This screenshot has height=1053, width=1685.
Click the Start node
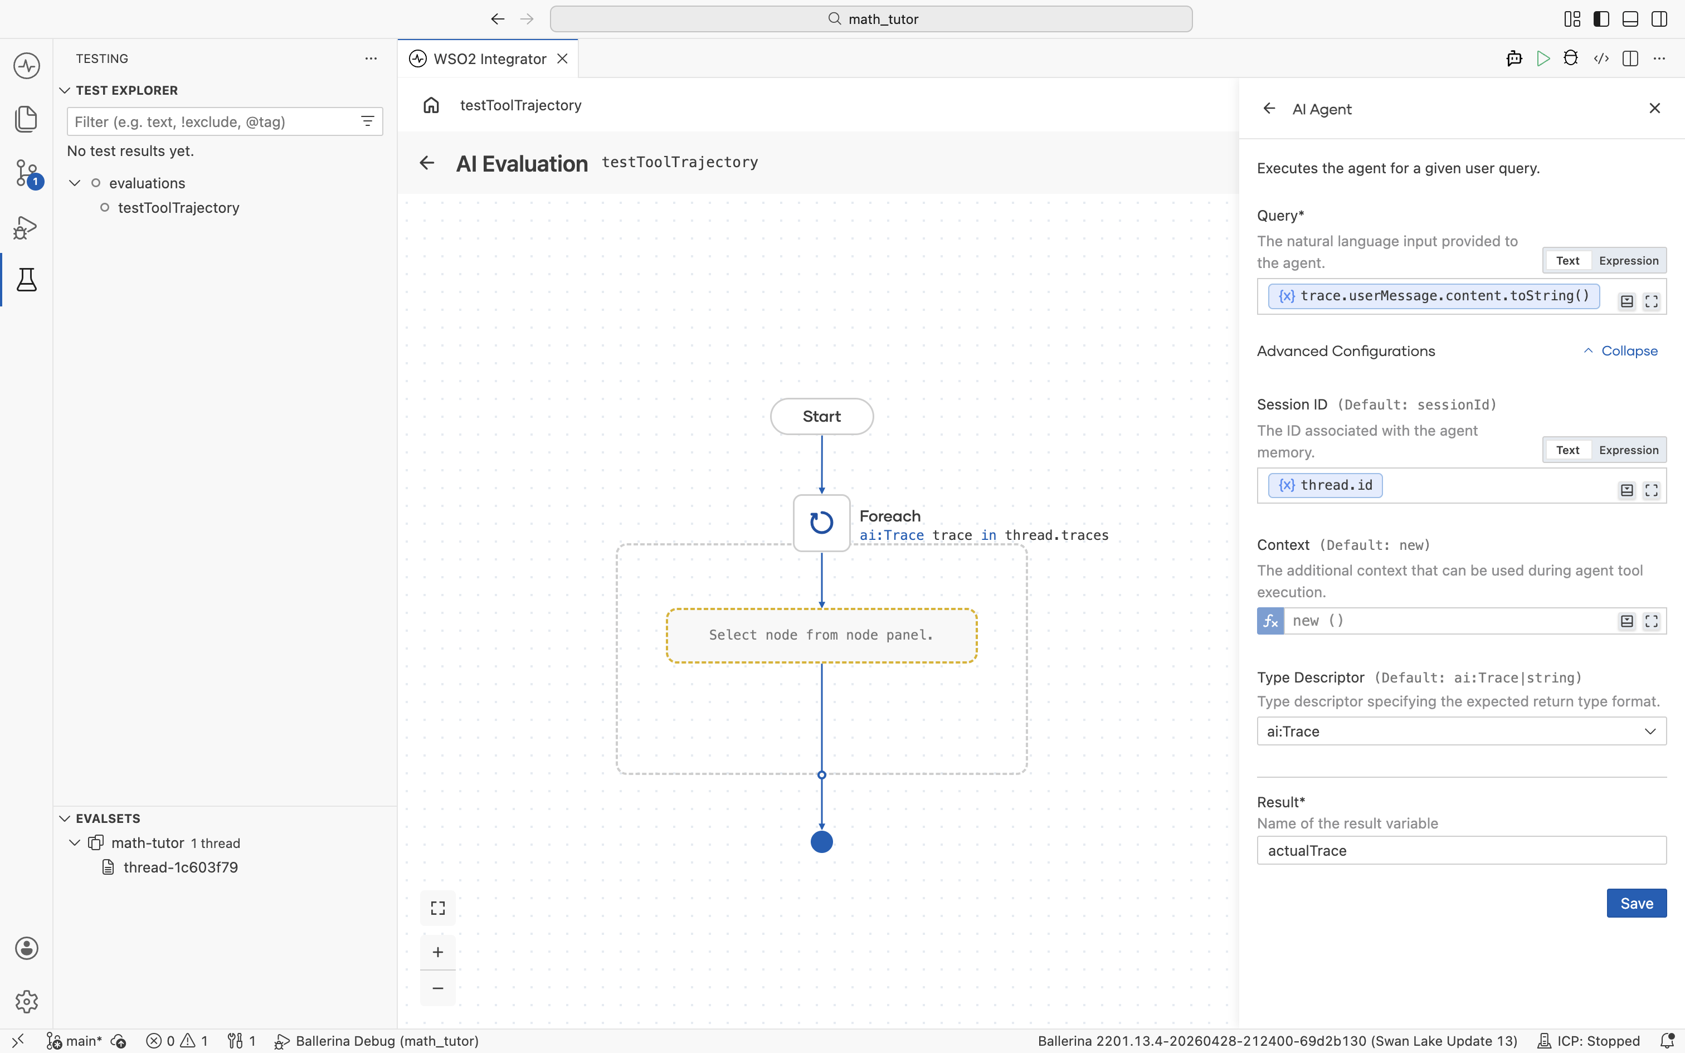point(822,417)
